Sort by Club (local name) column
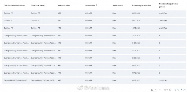 click(x=38, y=5)
